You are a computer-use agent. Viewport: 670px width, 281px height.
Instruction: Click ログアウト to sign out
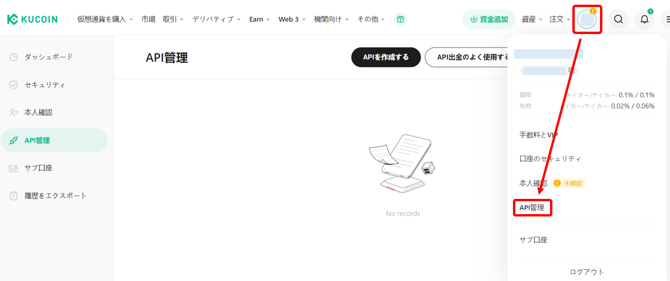pos(586,272)
